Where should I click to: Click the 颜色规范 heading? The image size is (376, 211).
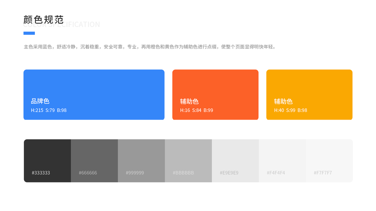(44, 20)
